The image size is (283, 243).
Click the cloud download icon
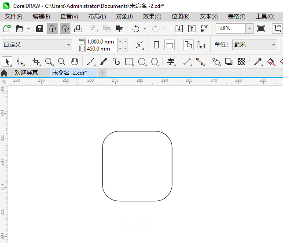click(52, 29)
